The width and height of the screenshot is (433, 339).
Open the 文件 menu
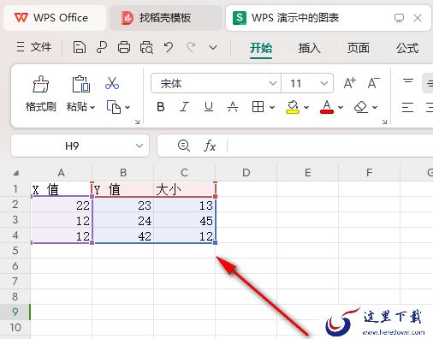click(x=34, y=47)
